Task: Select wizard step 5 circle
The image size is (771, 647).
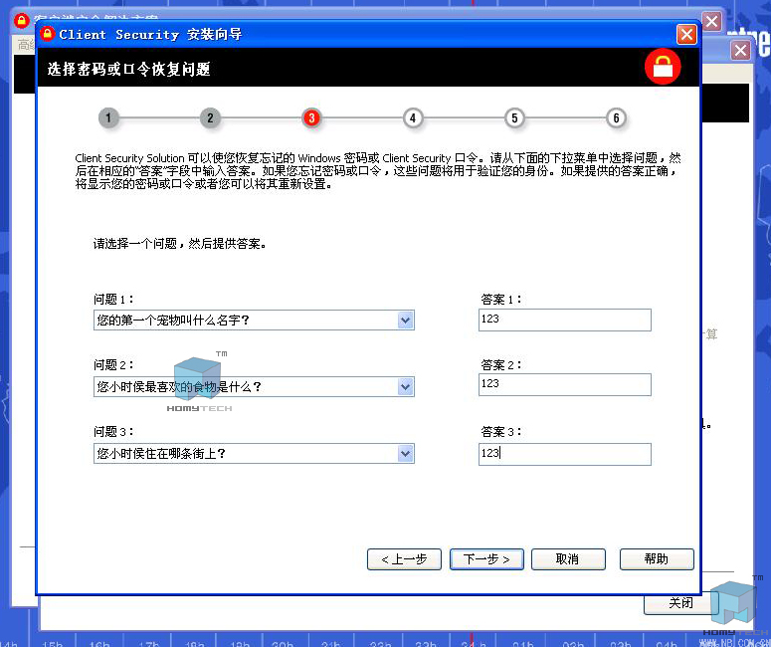Action: pyautogui.click(x=513, y=118)
